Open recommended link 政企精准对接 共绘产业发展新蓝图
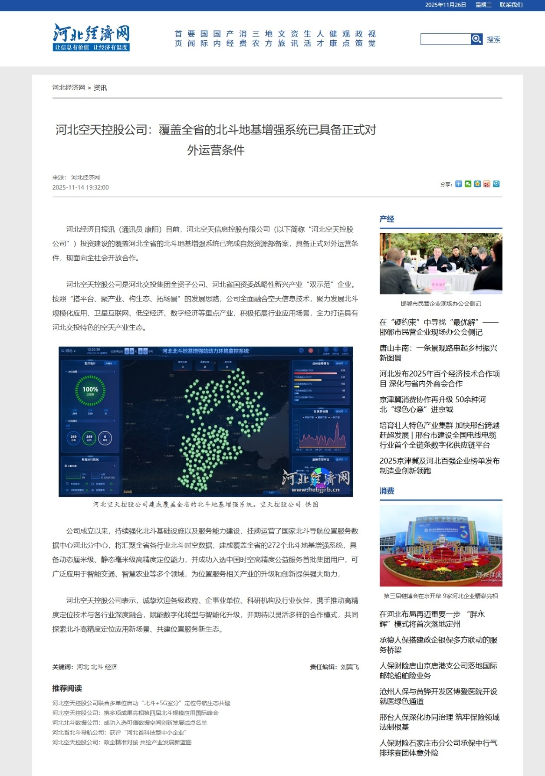Screen dimensions: 545x776 pos(122,742)
